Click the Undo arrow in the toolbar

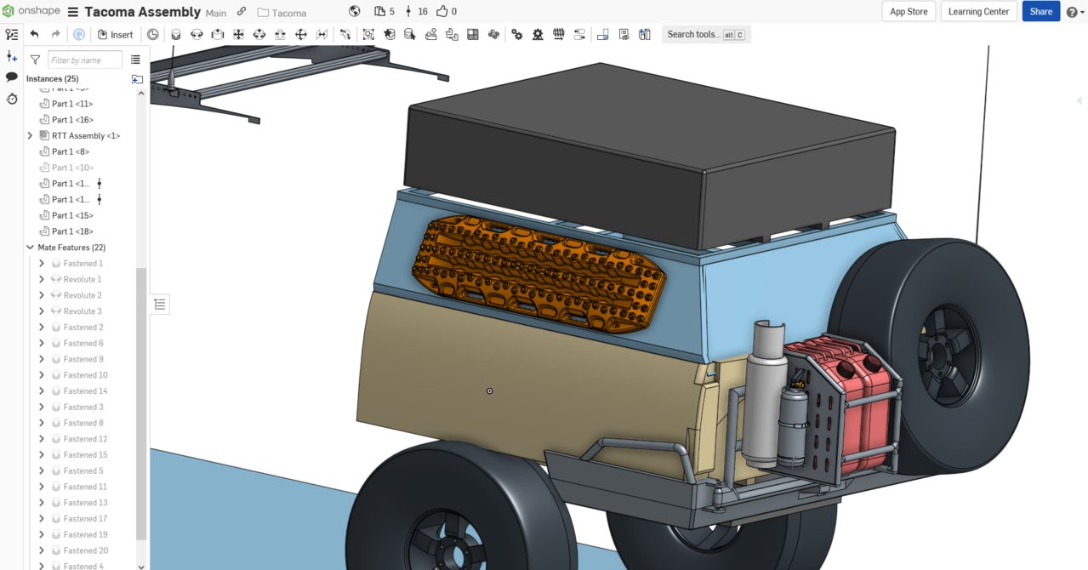tap(34, 34)
